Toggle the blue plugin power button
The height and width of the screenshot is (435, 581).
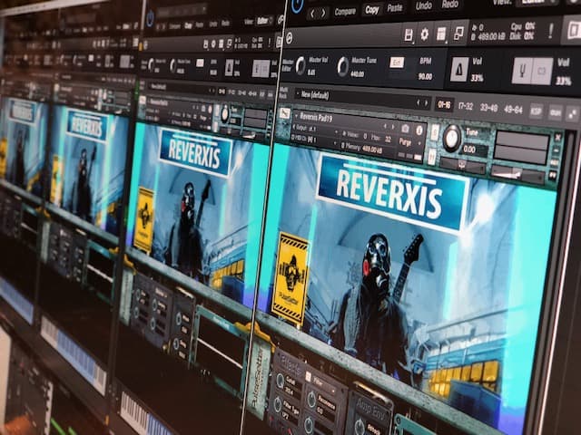pyautogui.click(x=297, y=5)
